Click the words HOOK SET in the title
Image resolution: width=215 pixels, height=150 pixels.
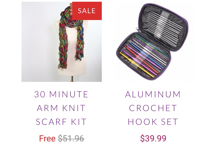(x=153, y=122)
